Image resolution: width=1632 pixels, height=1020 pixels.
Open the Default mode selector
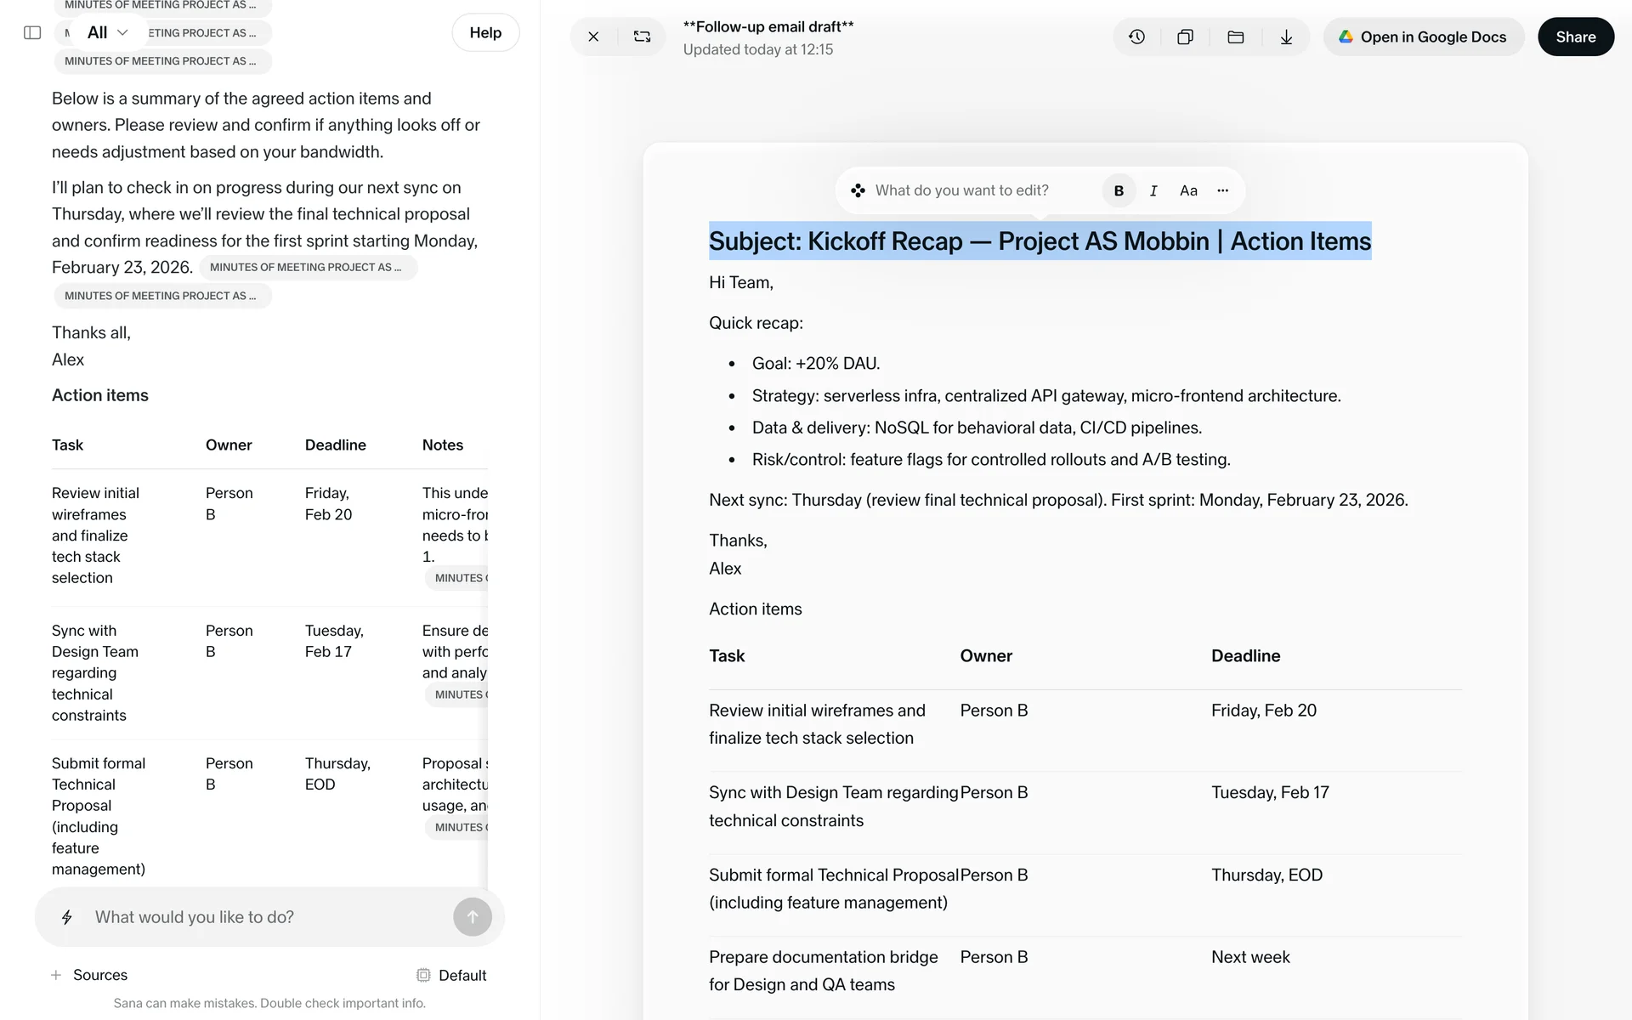point(451,975)
